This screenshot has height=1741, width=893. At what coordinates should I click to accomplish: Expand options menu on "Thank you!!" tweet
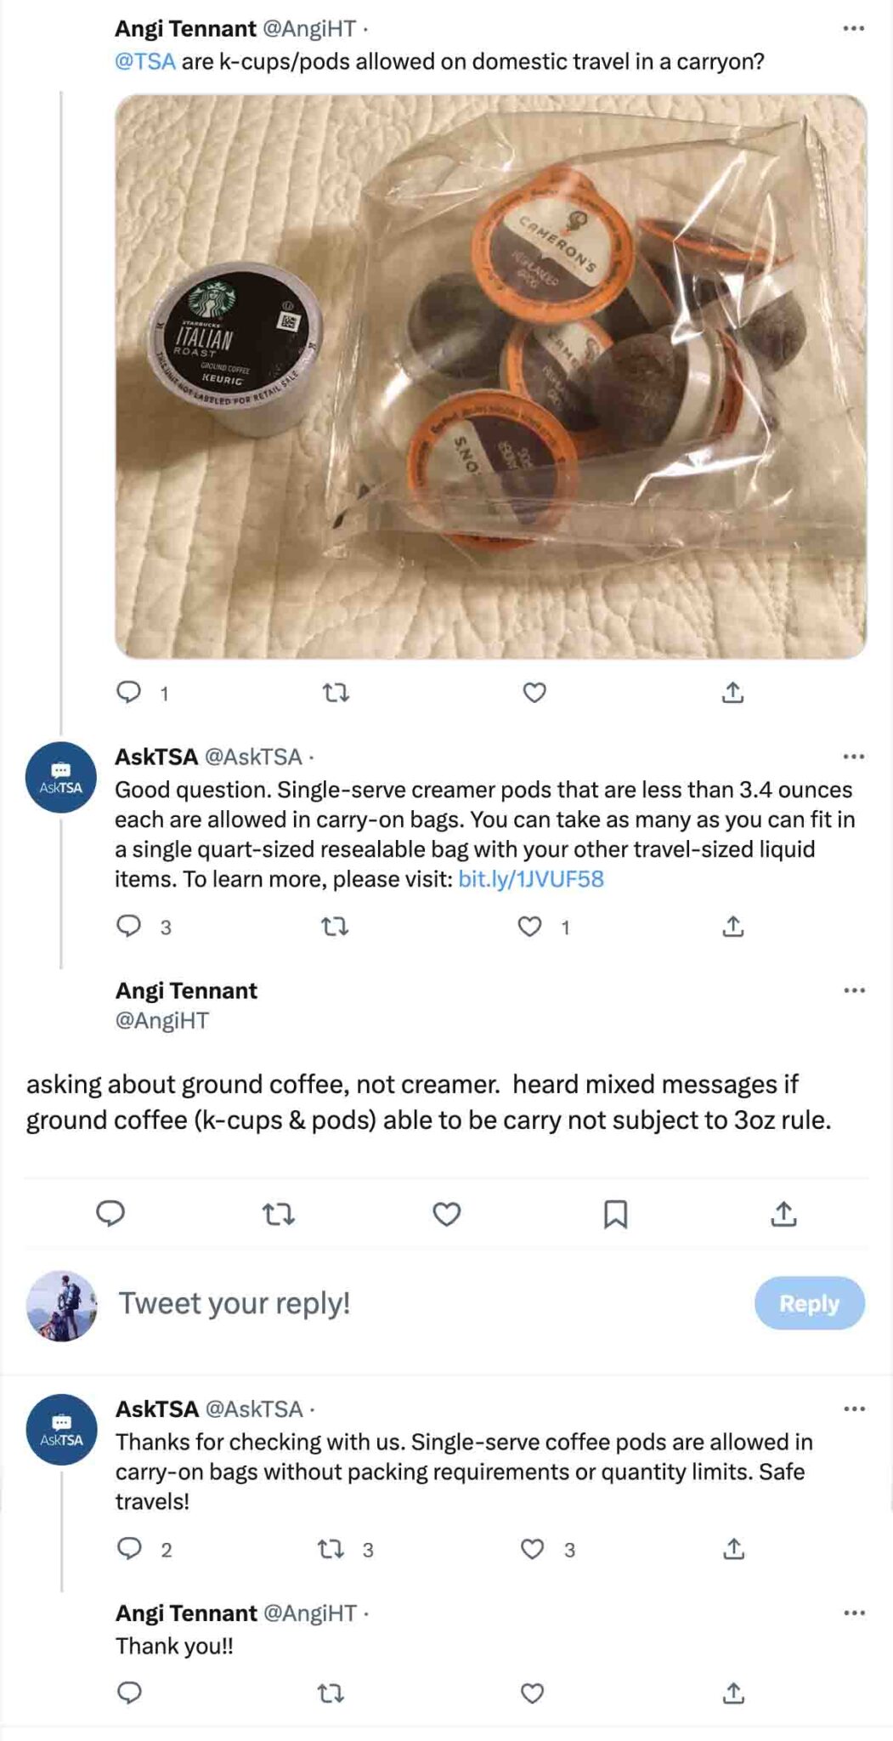tap(854, 1613)
